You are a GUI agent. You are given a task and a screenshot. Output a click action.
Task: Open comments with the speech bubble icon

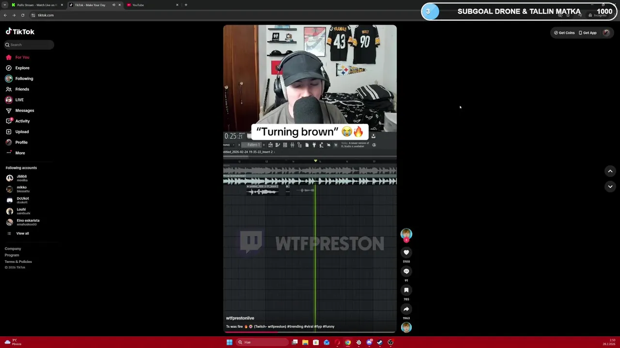406,271
